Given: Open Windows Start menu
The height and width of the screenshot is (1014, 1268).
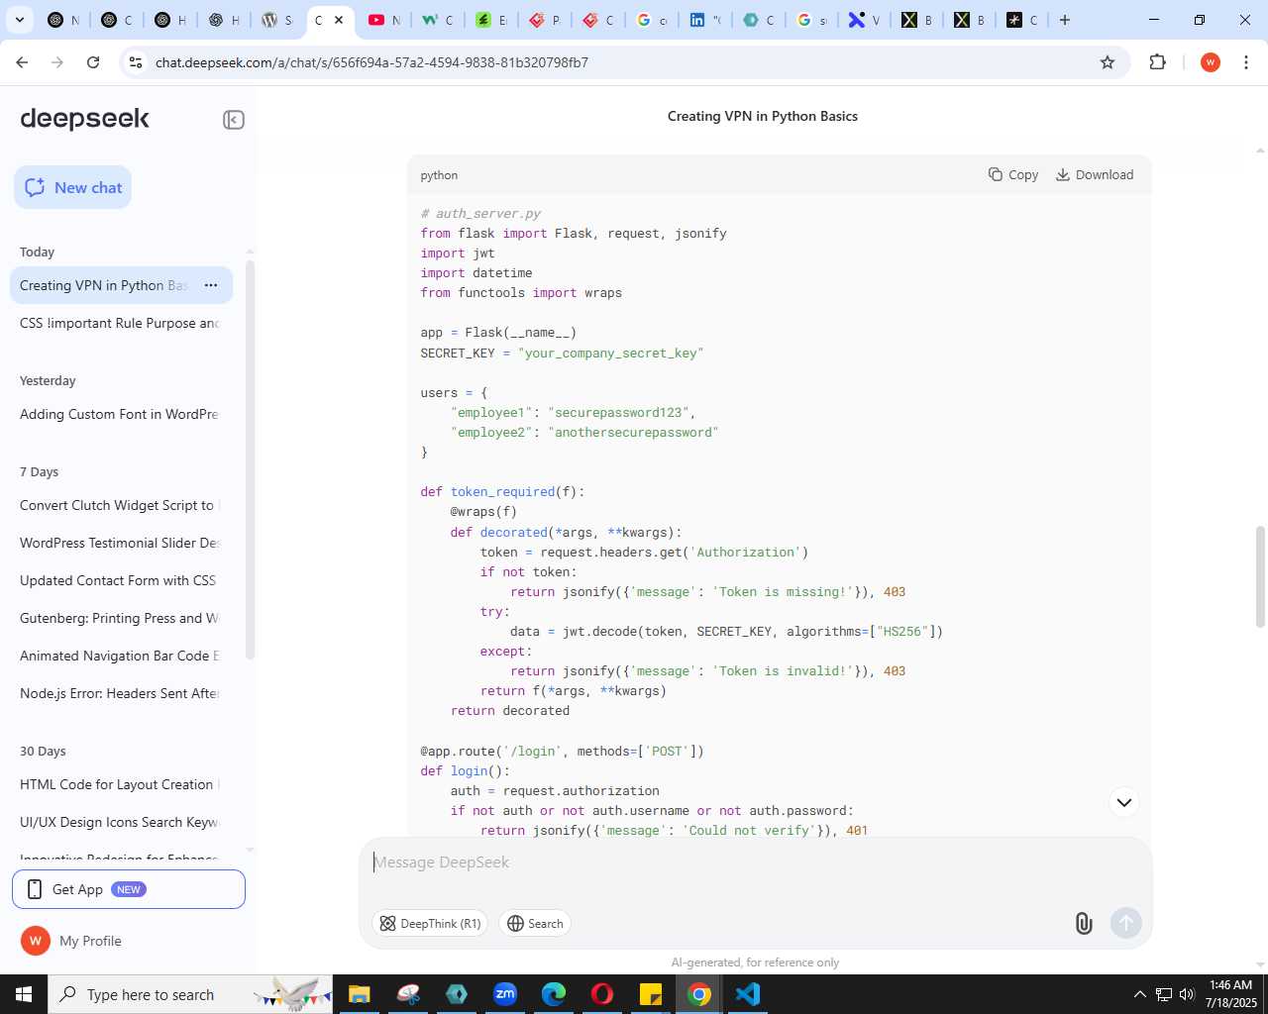Looking at the screenshot, I should click(x=24, y=994).
